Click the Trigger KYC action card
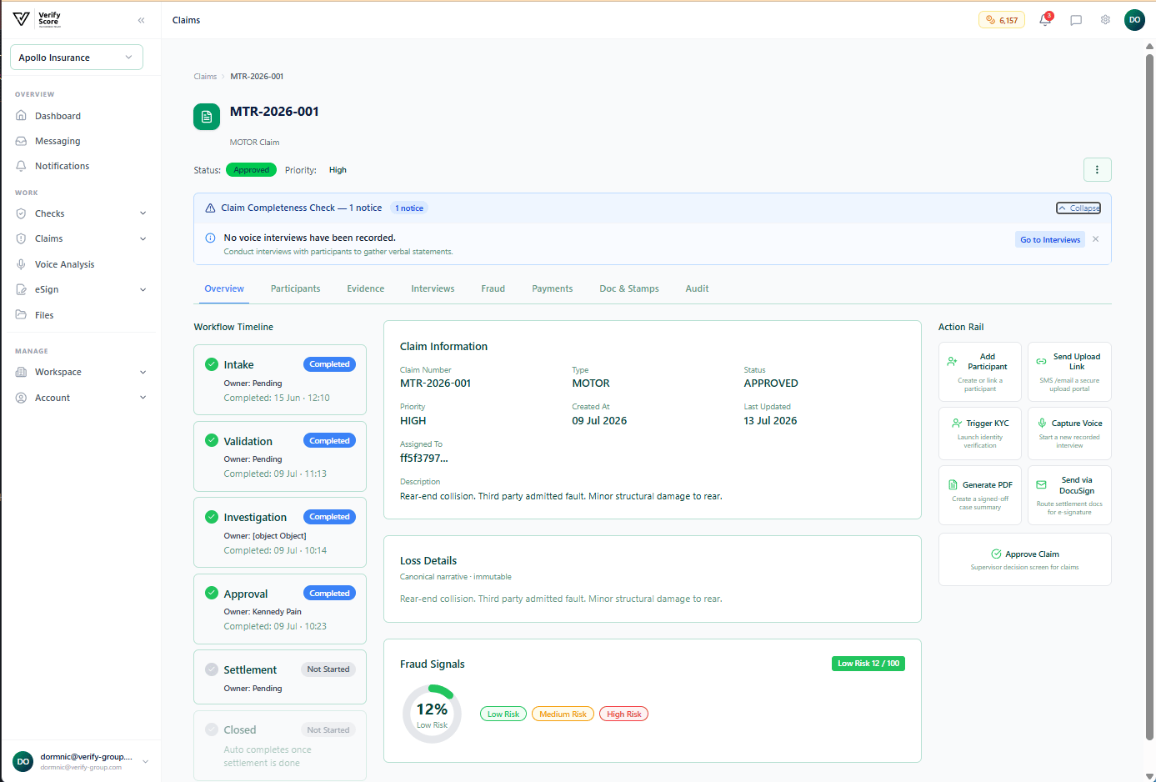1156x782 pixels. (x=980, y=434)
